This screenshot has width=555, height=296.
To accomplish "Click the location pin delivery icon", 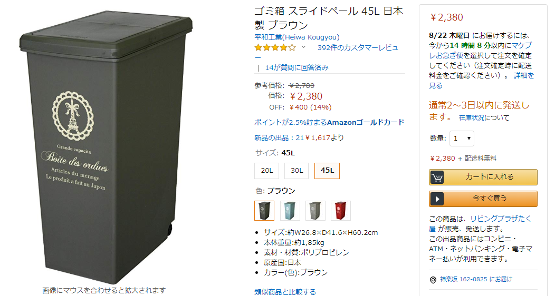I will (x=433, y=280).
